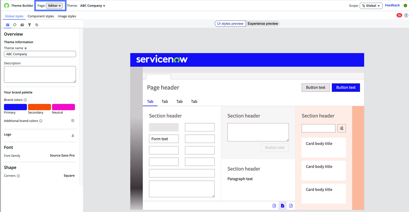
Task: Pick the Neutral magenta brand color swatch
Action: pyautogui.click(x=63, y=107)
